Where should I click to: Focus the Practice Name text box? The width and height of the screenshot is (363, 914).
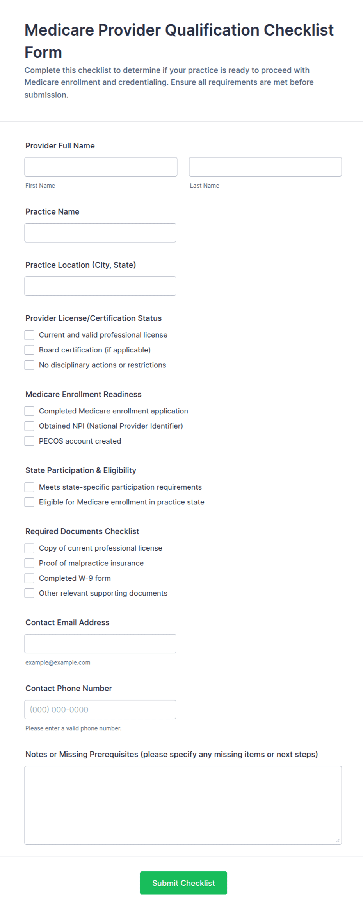click(100, 233)
